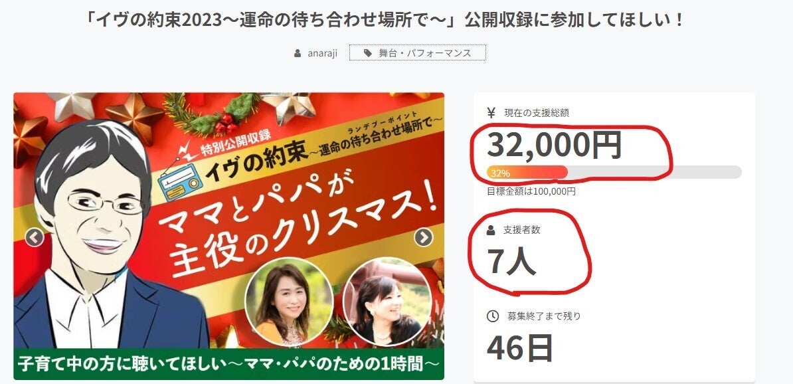Click the tag icon in category box
Viewport: 793px width, 384px height.
[x=368, y=52]
